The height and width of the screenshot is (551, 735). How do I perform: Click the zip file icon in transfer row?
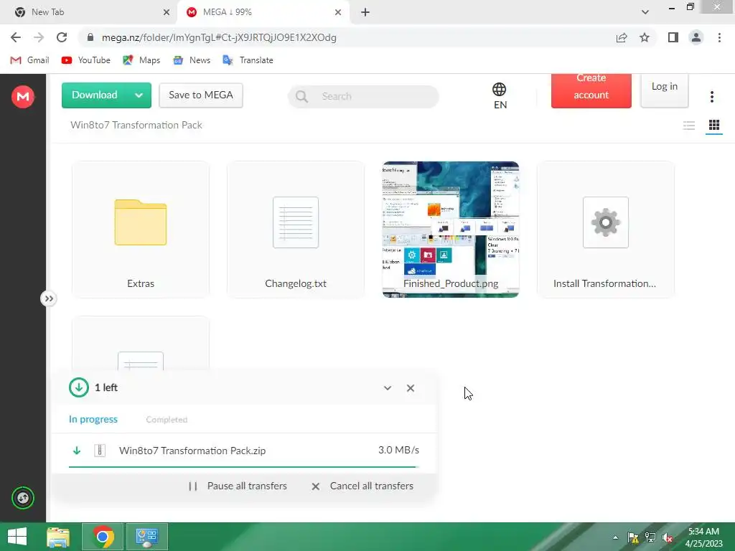[x=99, y=451]
